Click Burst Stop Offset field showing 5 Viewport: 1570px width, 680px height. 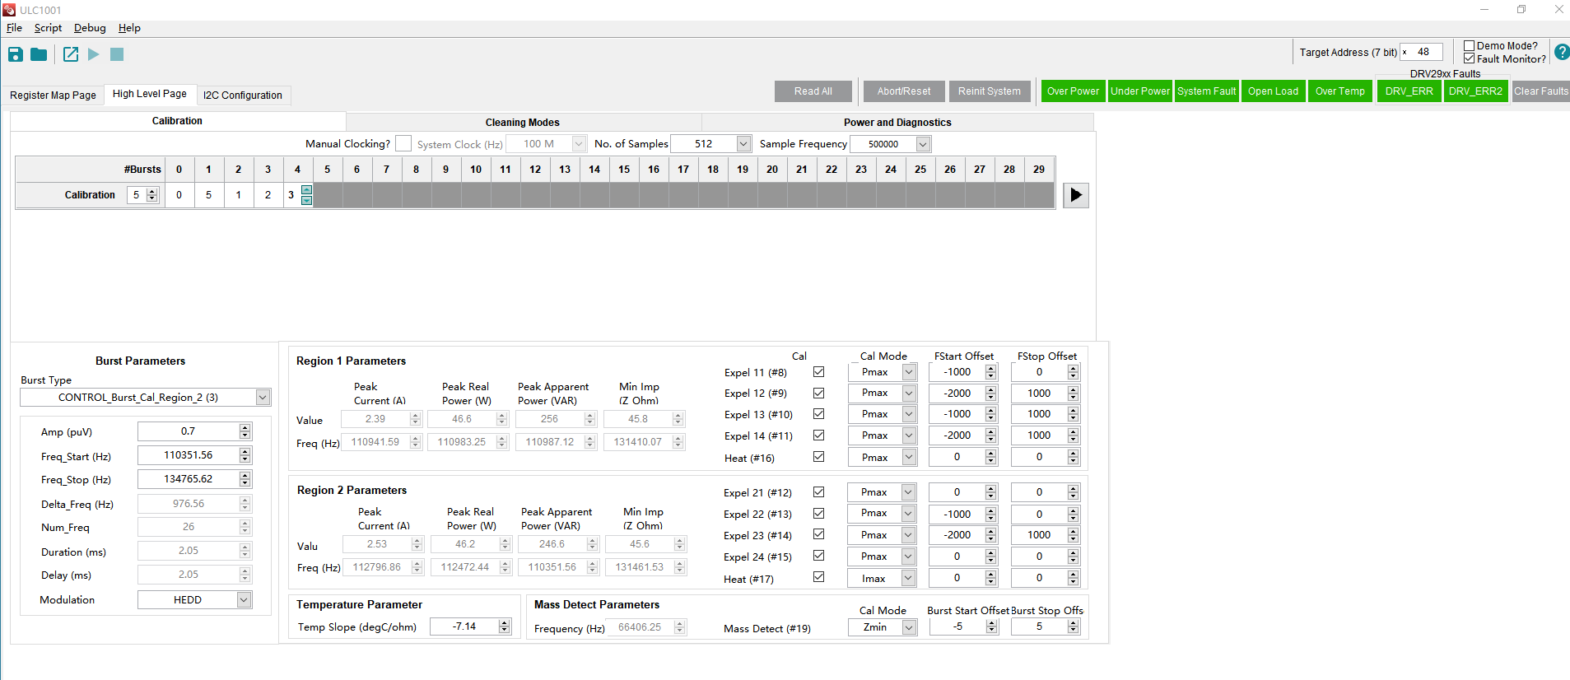click(x=1039, y=626)
